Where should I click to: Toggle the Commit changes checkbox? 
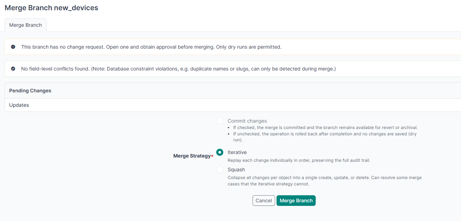220,121
